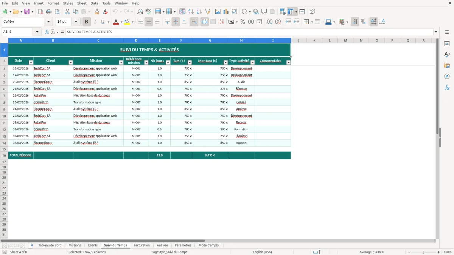Select row 16 header
The image size is (454, 255).
coord(4,155)
